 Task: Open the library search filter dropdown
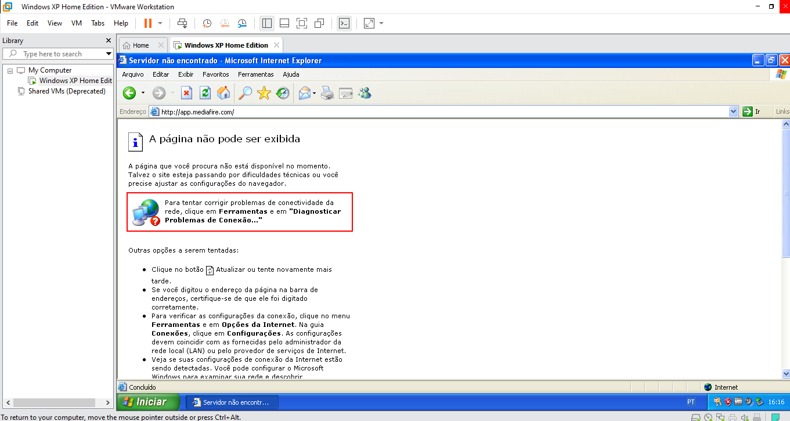coord(109,54)
